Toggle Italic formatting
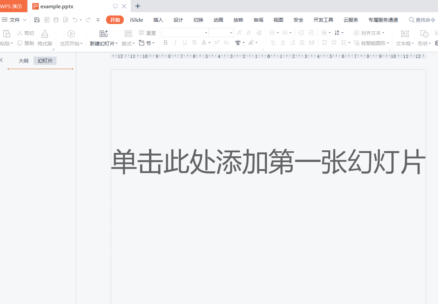 pos(175,42)
